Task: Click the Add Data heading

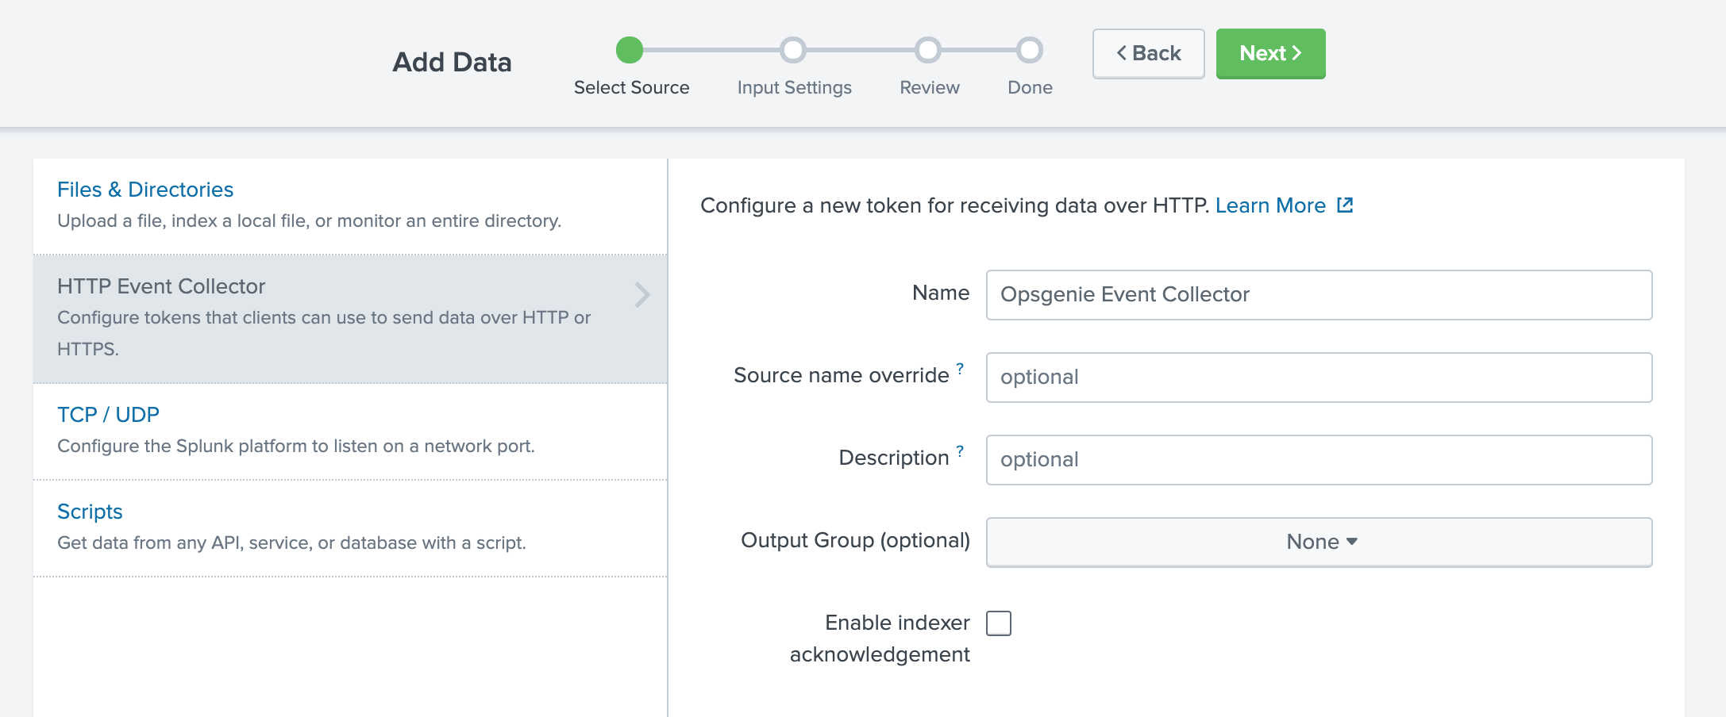Action: click(452, 62)
